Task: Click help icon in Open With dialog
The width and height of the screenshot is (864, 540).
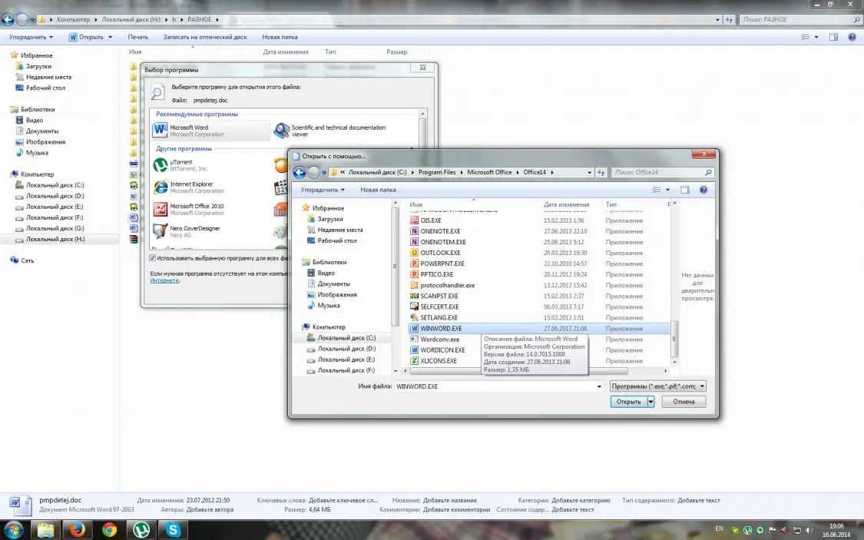Action: pyautogui.click(x=703, y=190)
